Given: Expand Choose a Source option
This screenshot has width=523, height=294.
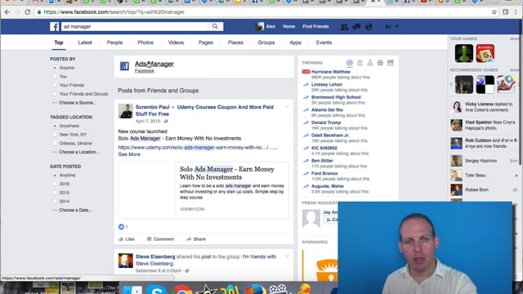Looking at the screenshot, I should [78, 103].
